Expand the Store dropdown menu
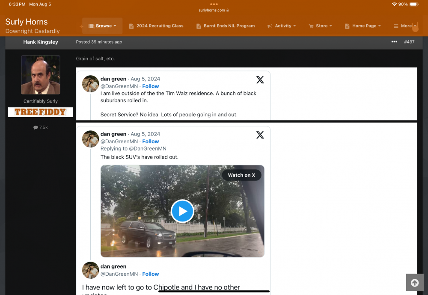This screenshot has height=295, width=428. pyautogui.click(x=321, y=26)
